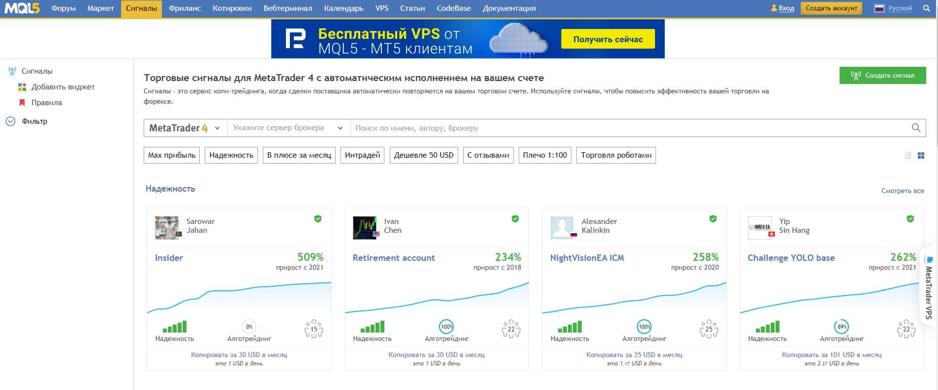Apply the Плечо 1:100 filter
The image size is (938, 390).
545,155
